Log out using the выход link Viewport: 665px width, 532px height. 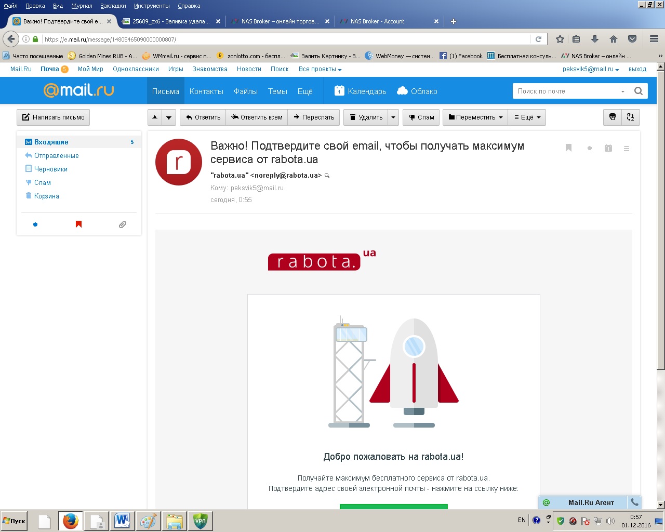coord(637,69)
